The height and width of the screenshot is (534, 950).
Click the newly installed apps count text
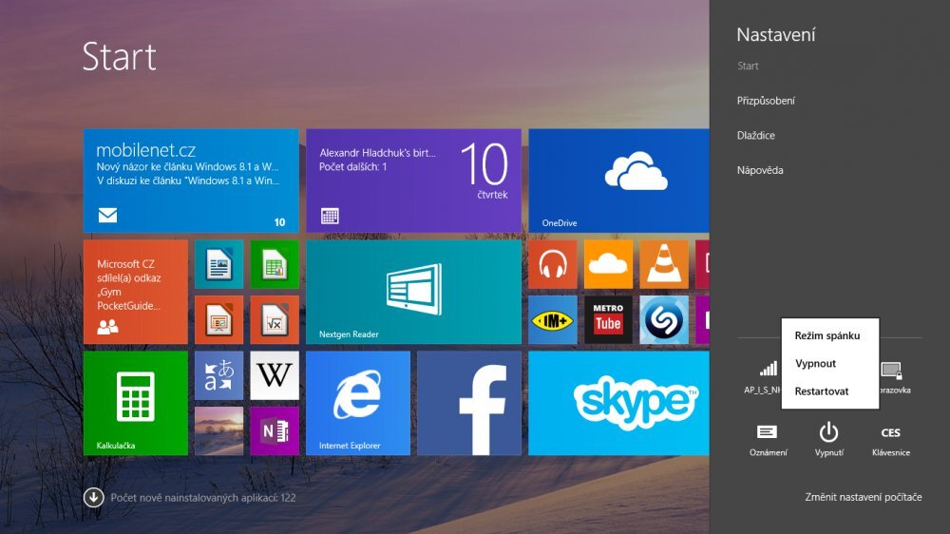(203, 498)
